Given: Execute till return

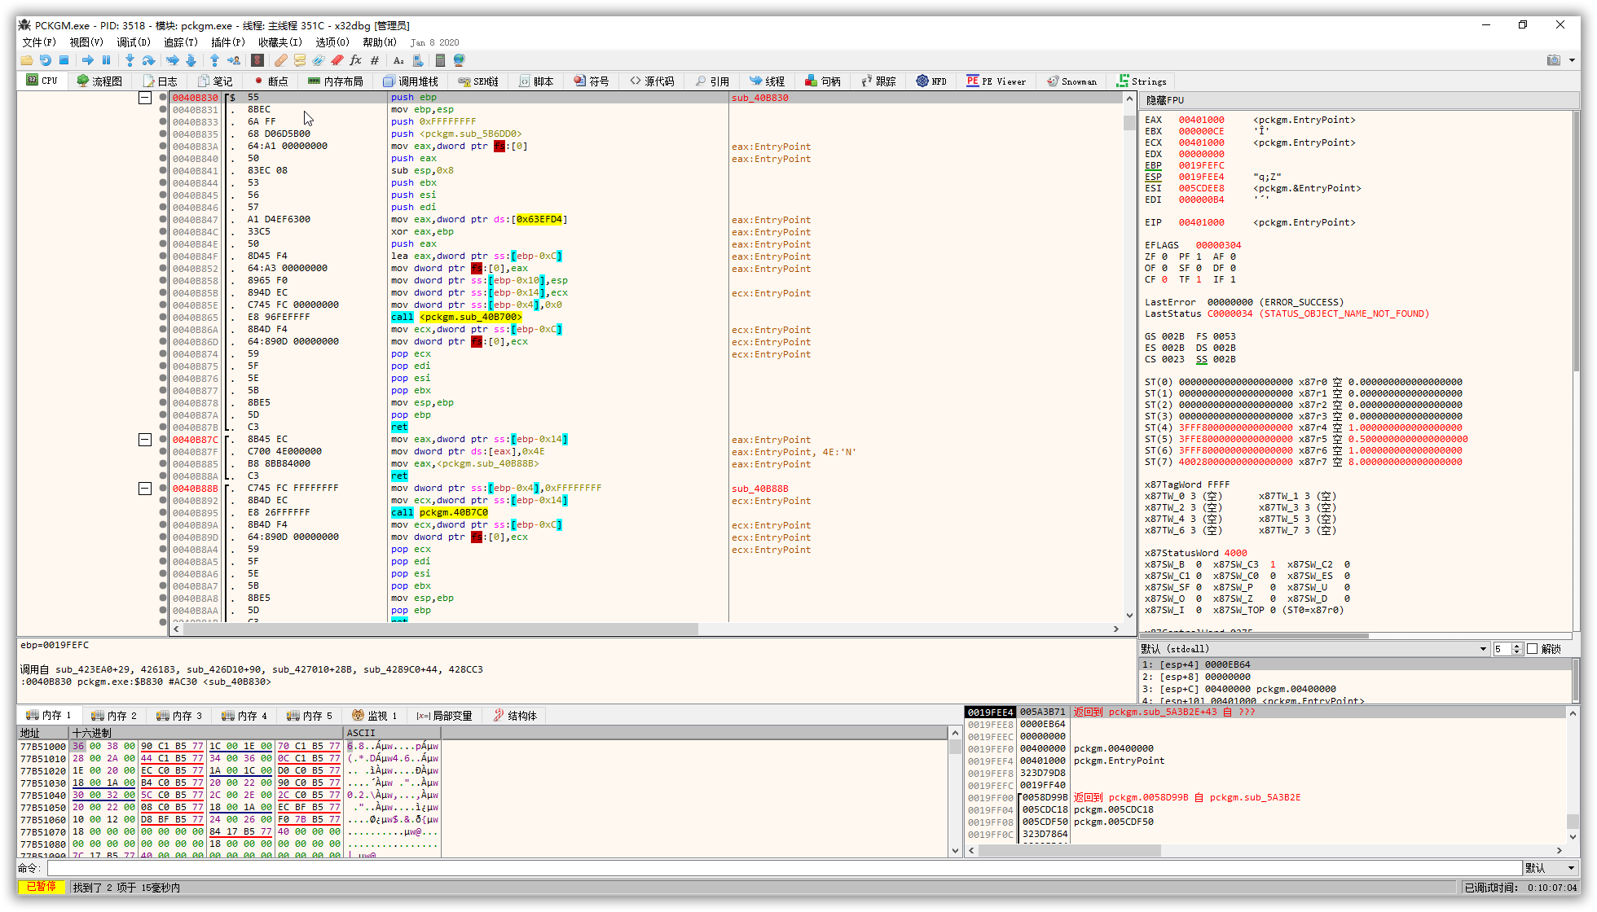Looking at the screenshot, I should (214, 60).
